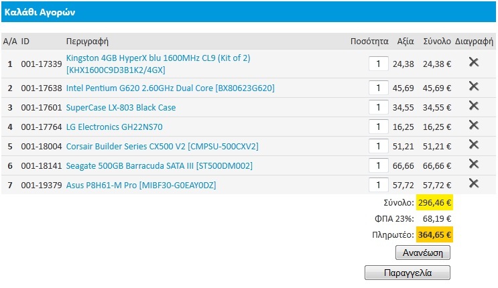Image resolution: width=498 pixels, height=288 pixels.
Task: Edit quantity field for Asus P8H61-M row
Action: (x=378, y=185)
